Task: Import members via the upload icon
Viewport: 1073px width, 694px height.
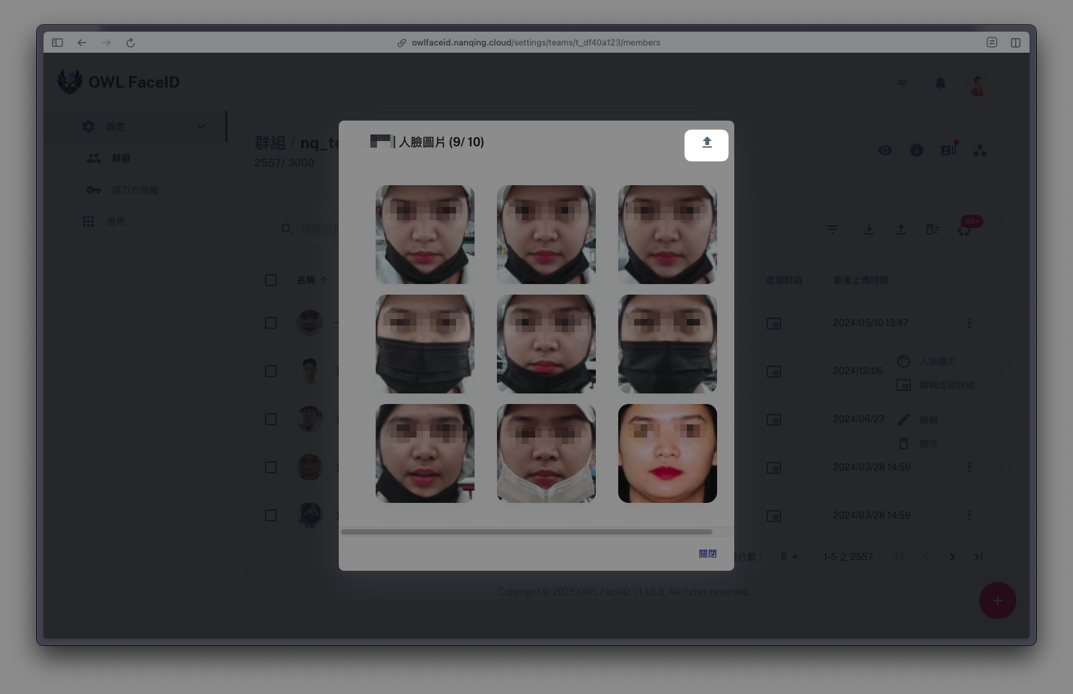Action: (900, 229)
